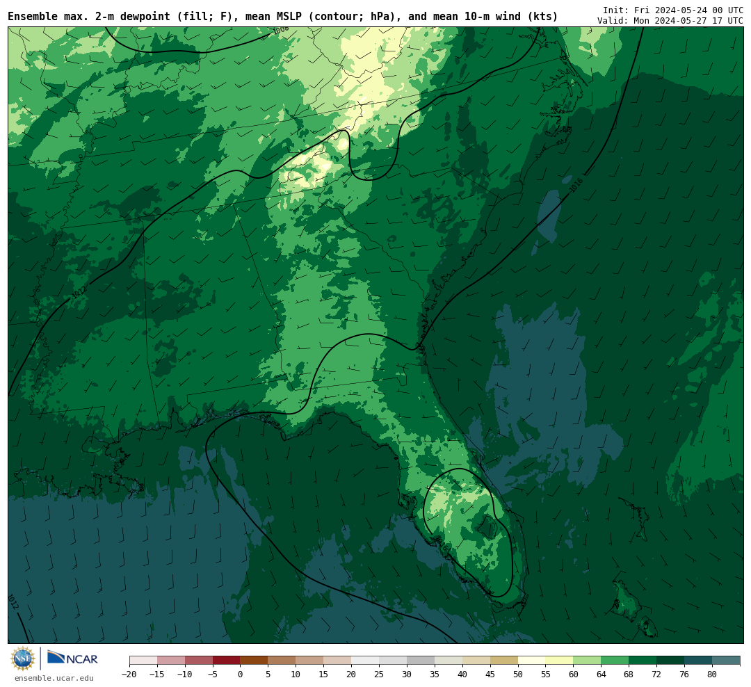751x687 pixels.
Task: Pick the brown 0 to 5 colorbar swatch
Action: pyautogui.click(x=255, y=661)
